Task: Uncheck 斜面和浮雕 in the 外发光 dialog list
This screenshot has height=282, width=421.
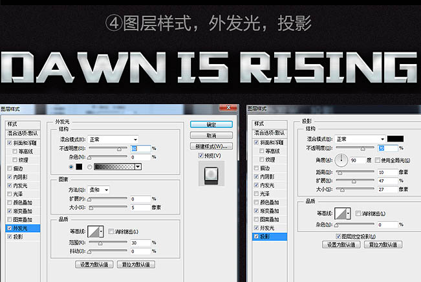Action: tap(10, 142)
